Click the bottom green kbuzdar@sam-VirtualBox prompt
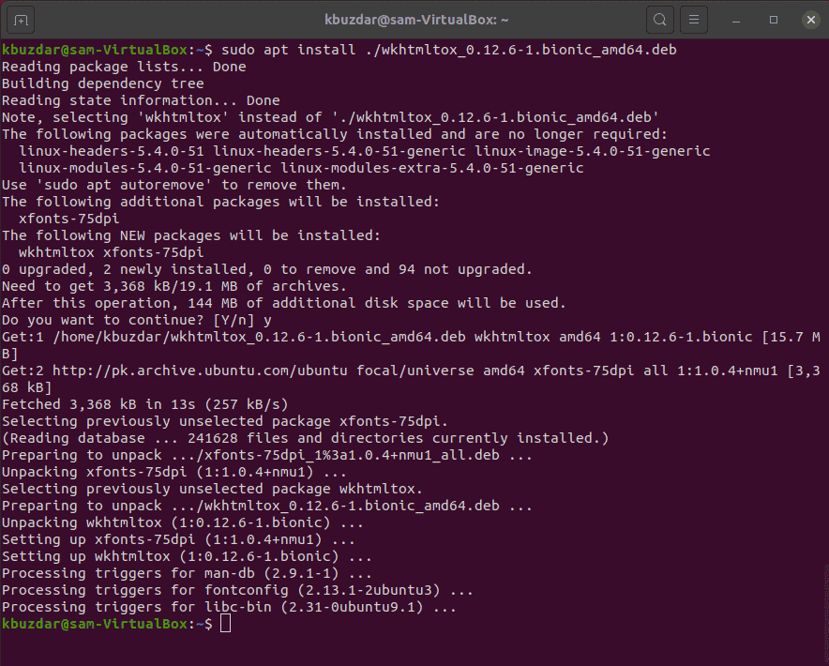Screen dimensions: 829x666 tap(94, 624)
